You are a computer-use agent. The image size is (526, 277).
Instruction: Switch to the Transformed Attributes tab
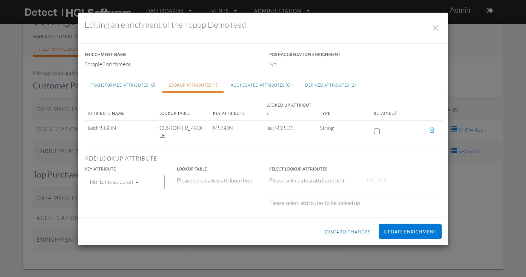click(x=123, y=85)
